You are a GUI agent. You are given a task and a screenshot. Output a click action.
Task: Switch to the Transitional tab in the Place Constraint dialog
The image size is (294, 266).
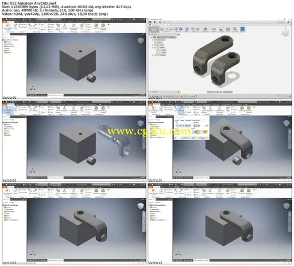pyautogui.click(x=188, y=120)
